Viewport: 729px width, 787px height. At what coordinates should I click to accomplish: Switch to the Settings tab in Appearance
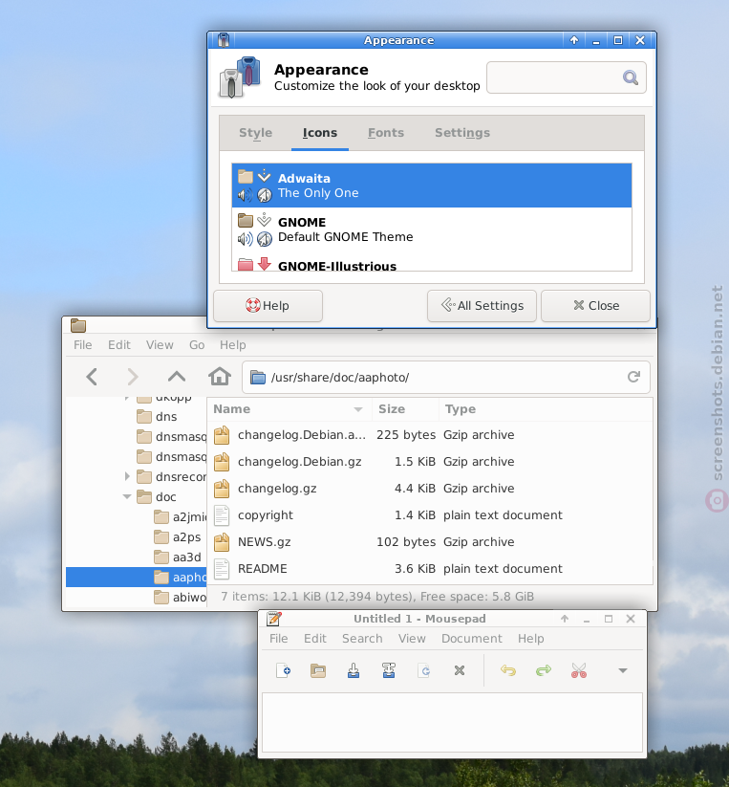pyautogui.click(x=462, y=133)
